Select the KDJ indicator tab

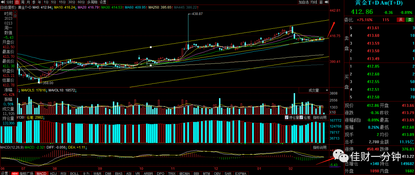[x=53, y=173]
